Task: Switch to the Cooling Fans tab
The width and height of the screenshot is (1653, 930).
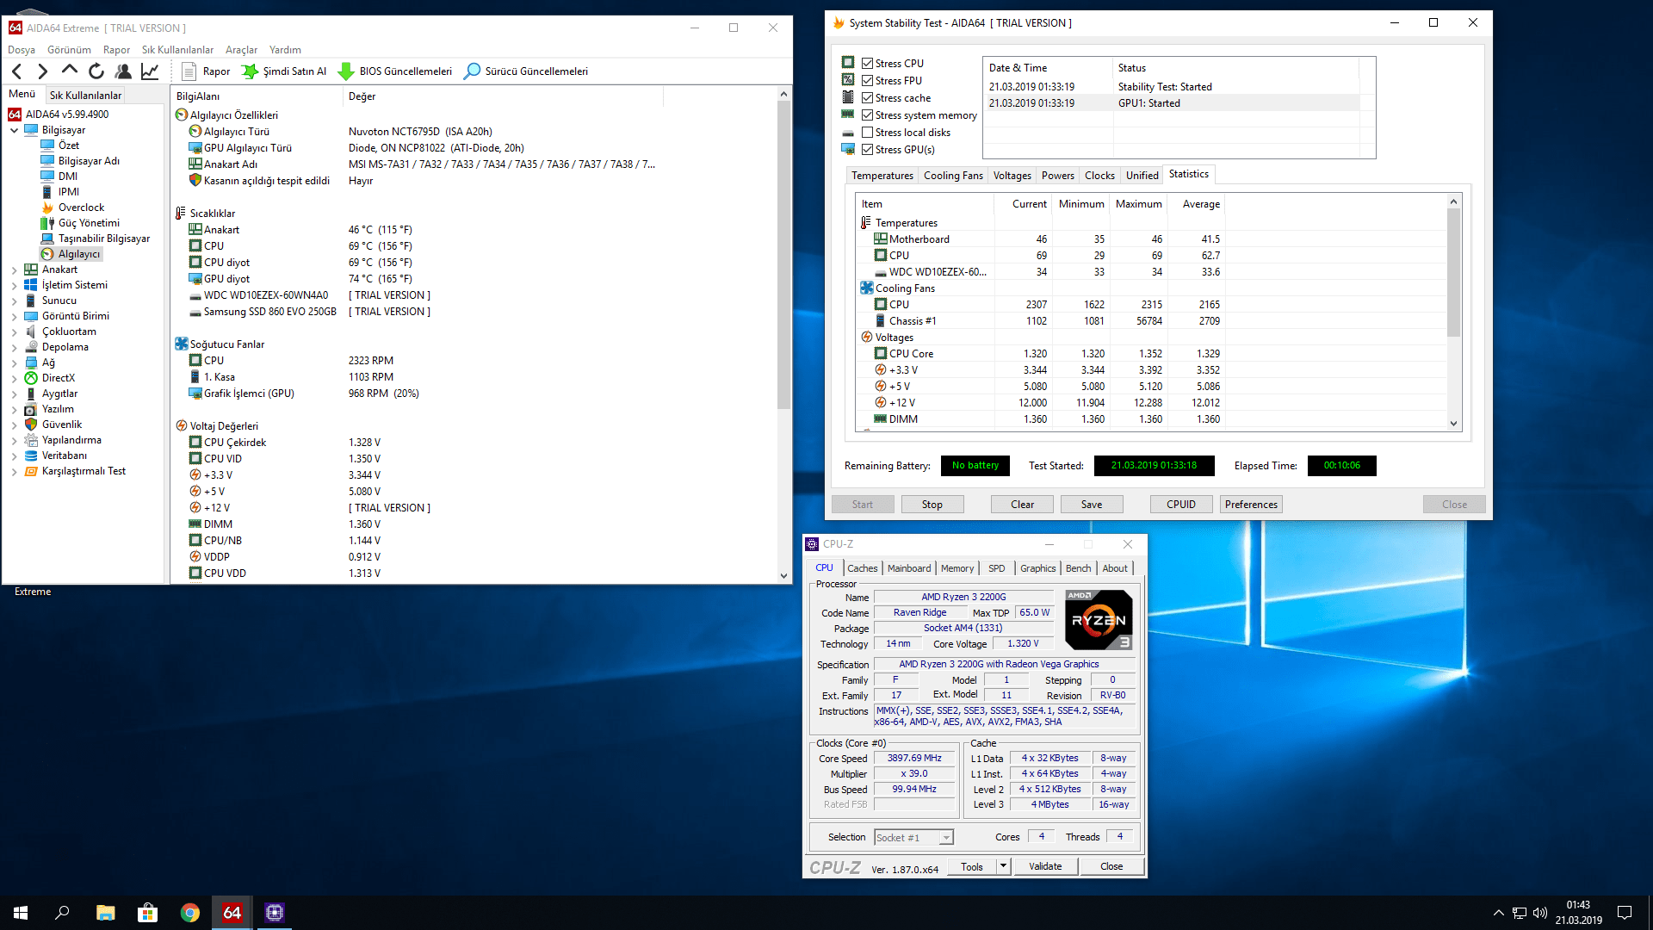Action: pyautogui.click(x=952, y=176)
